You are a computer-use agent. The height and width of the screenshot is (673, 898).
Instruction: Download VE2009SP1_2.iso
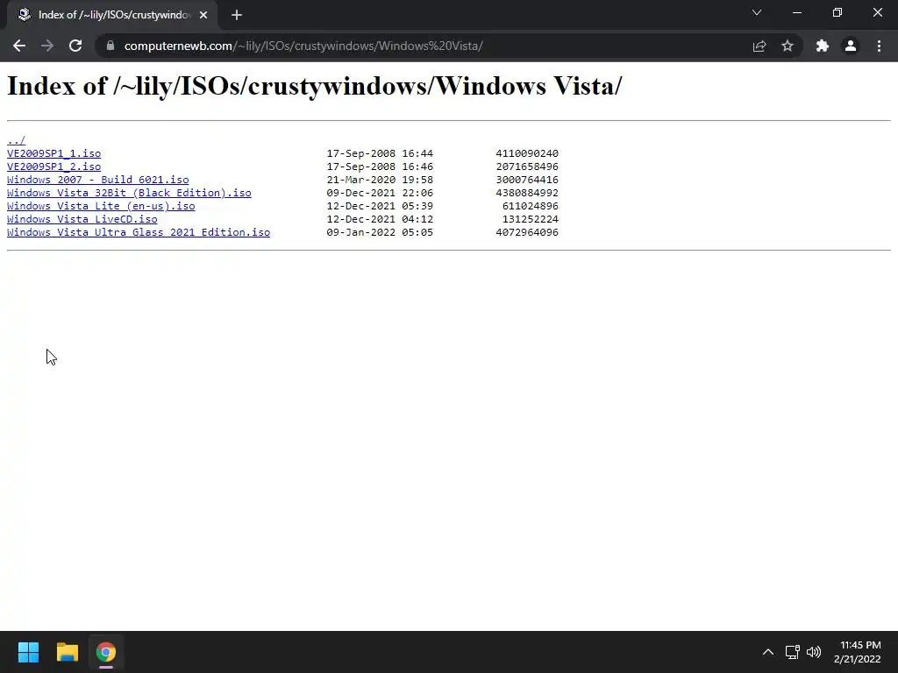coord(53,166)
